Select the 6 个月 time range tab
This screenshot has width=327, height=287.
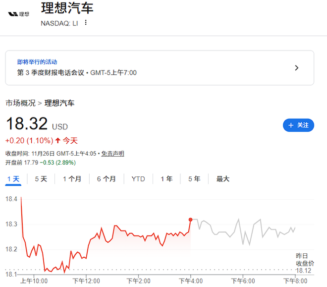106,179
